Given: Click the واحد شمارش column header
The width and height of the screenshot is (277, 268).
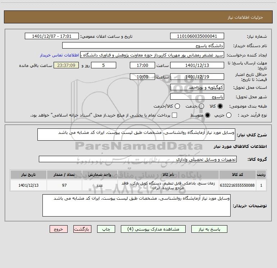Looking at the screenshot, I should tap(100, 174).
